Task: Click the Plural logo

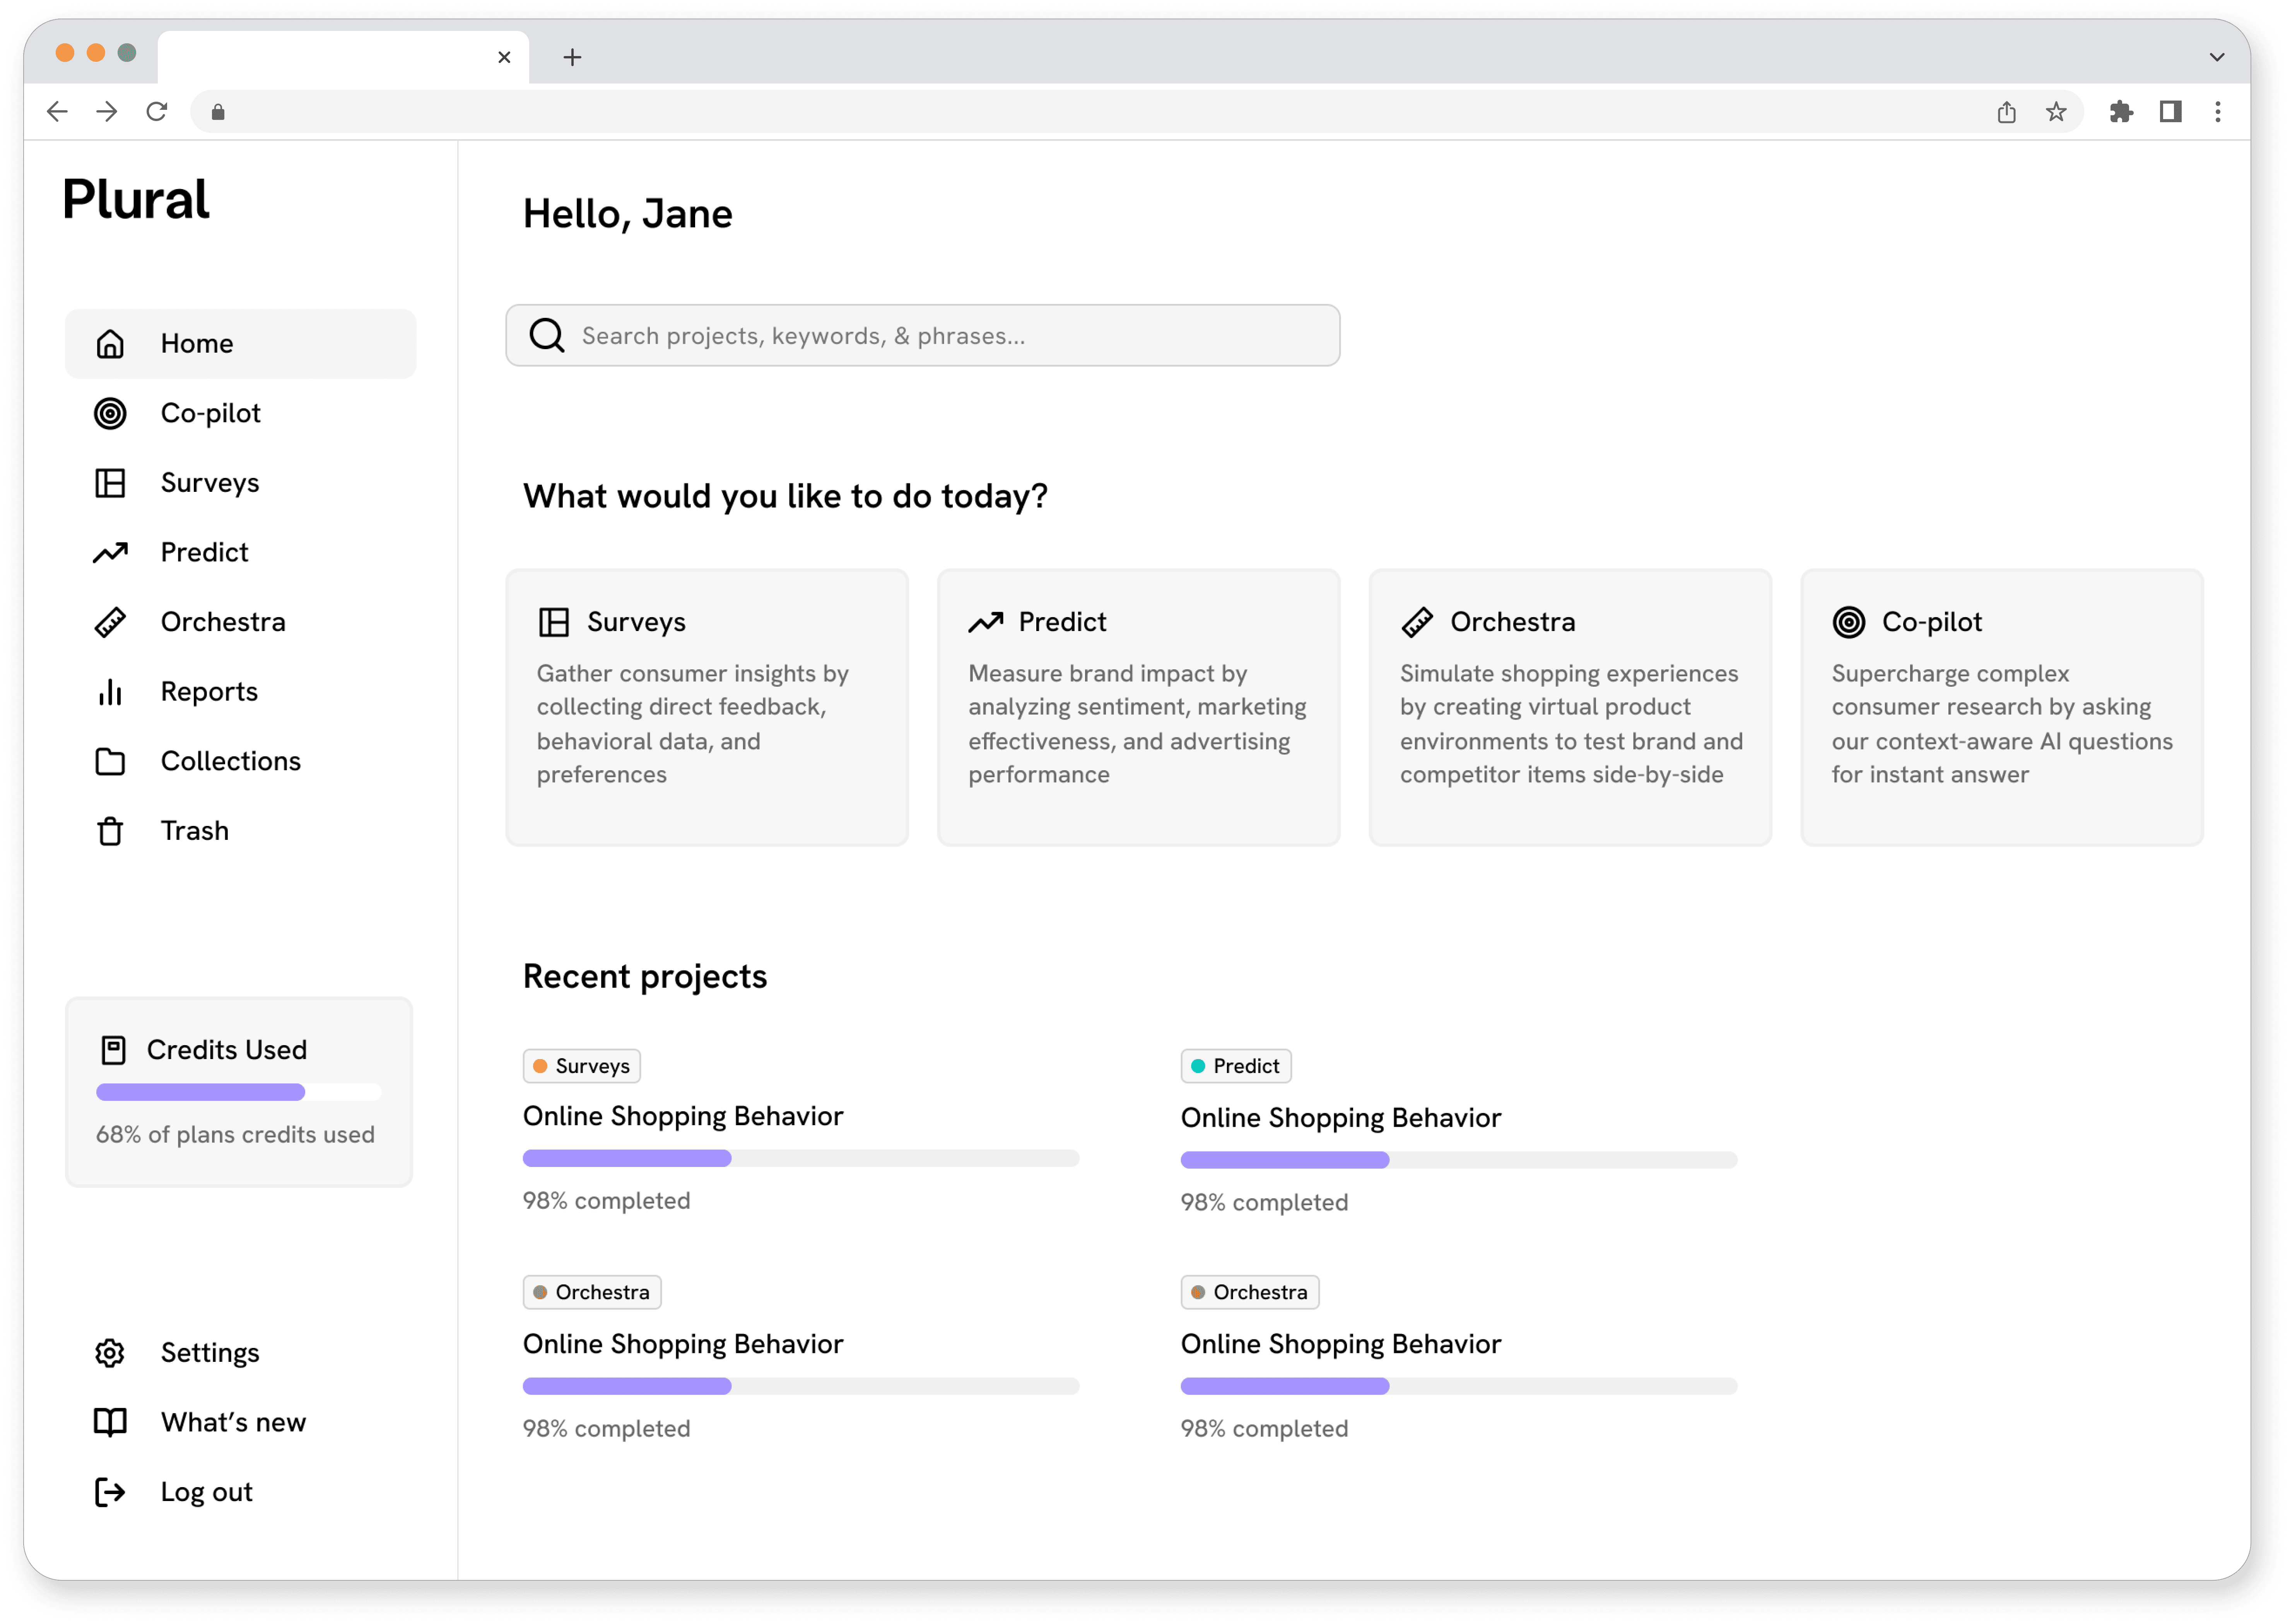Action: pos(136,199)
